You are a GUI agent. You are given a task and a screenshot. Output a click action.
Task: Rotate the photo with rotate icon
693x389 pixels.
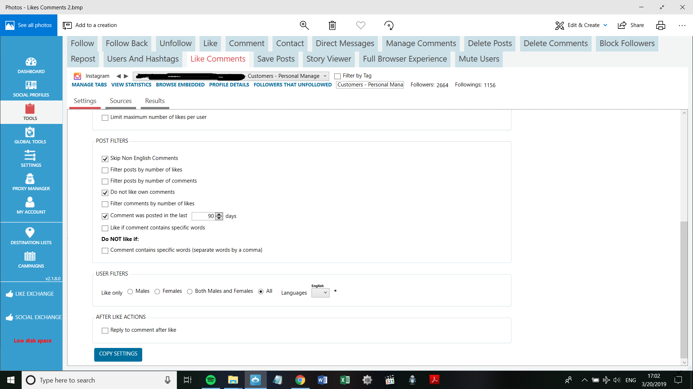tap(389, 25)
